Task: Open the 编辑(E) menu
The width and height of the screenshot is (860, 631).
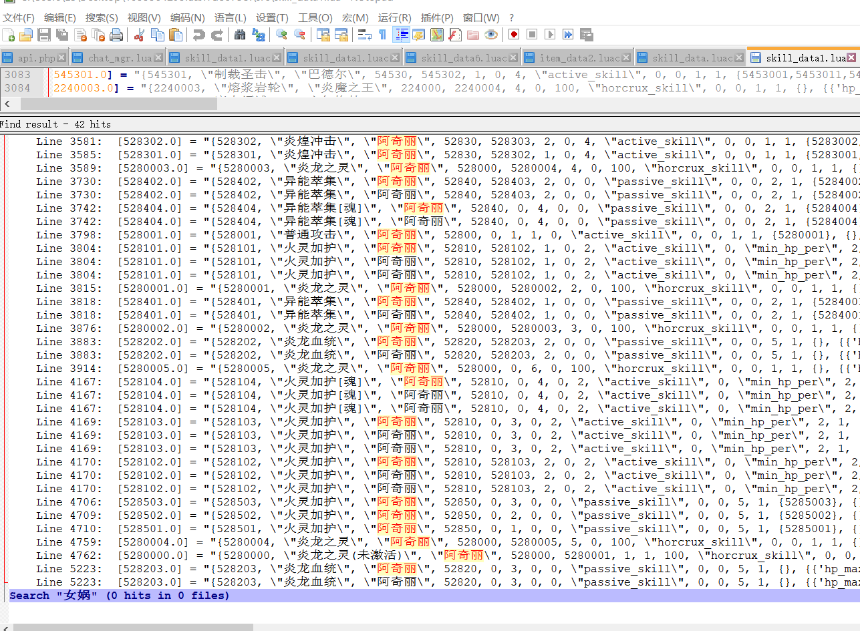Action: pyautogui.click(x=59, y=18)
